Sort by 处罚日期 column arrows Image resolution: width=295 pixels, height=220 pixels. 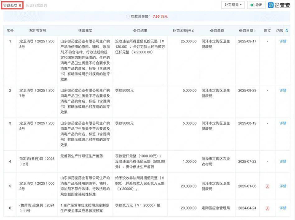click(255, 31)
